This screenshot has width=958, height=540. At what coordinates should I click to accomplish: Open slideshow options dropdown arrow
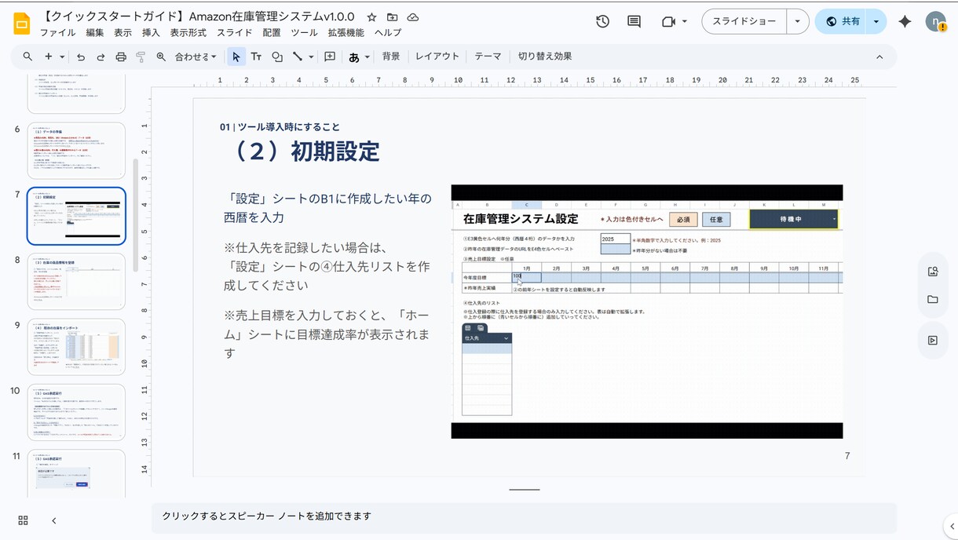point(797,22)
